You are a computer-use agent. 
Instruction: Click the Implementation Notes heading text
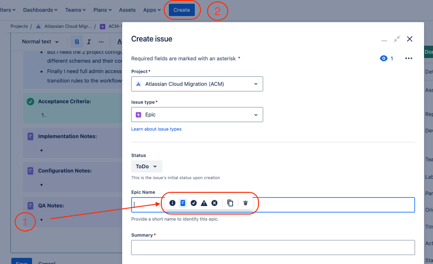tap(67, 136)
